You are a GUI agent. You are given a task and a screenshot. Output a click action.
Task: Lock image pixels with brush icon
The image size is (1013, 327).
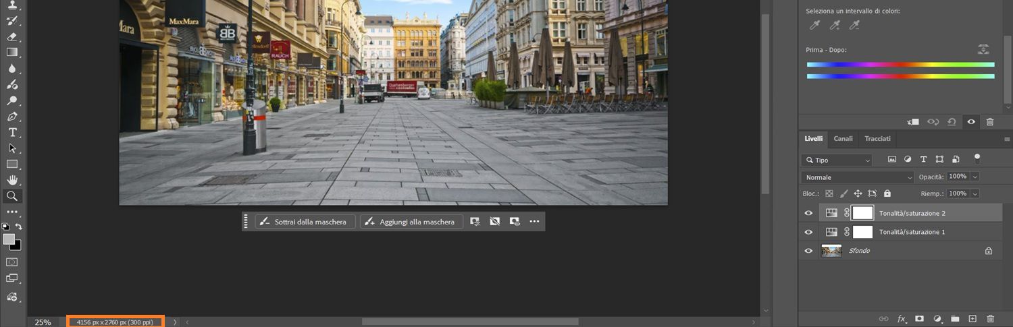pyautogui.click(x=843, y=194)
